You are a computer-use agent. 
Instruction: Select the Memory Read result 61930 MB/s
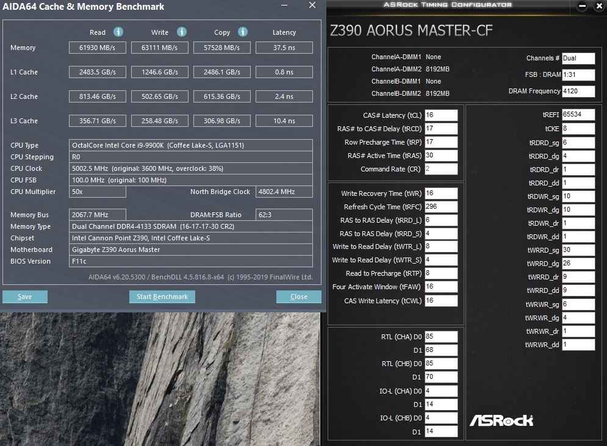click(x=98, y=48)
